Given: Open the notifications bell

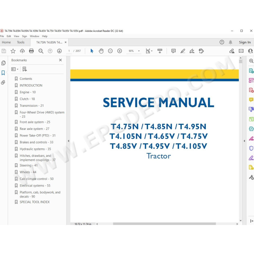Looking at the screenshot, I should tap(230, 42).
